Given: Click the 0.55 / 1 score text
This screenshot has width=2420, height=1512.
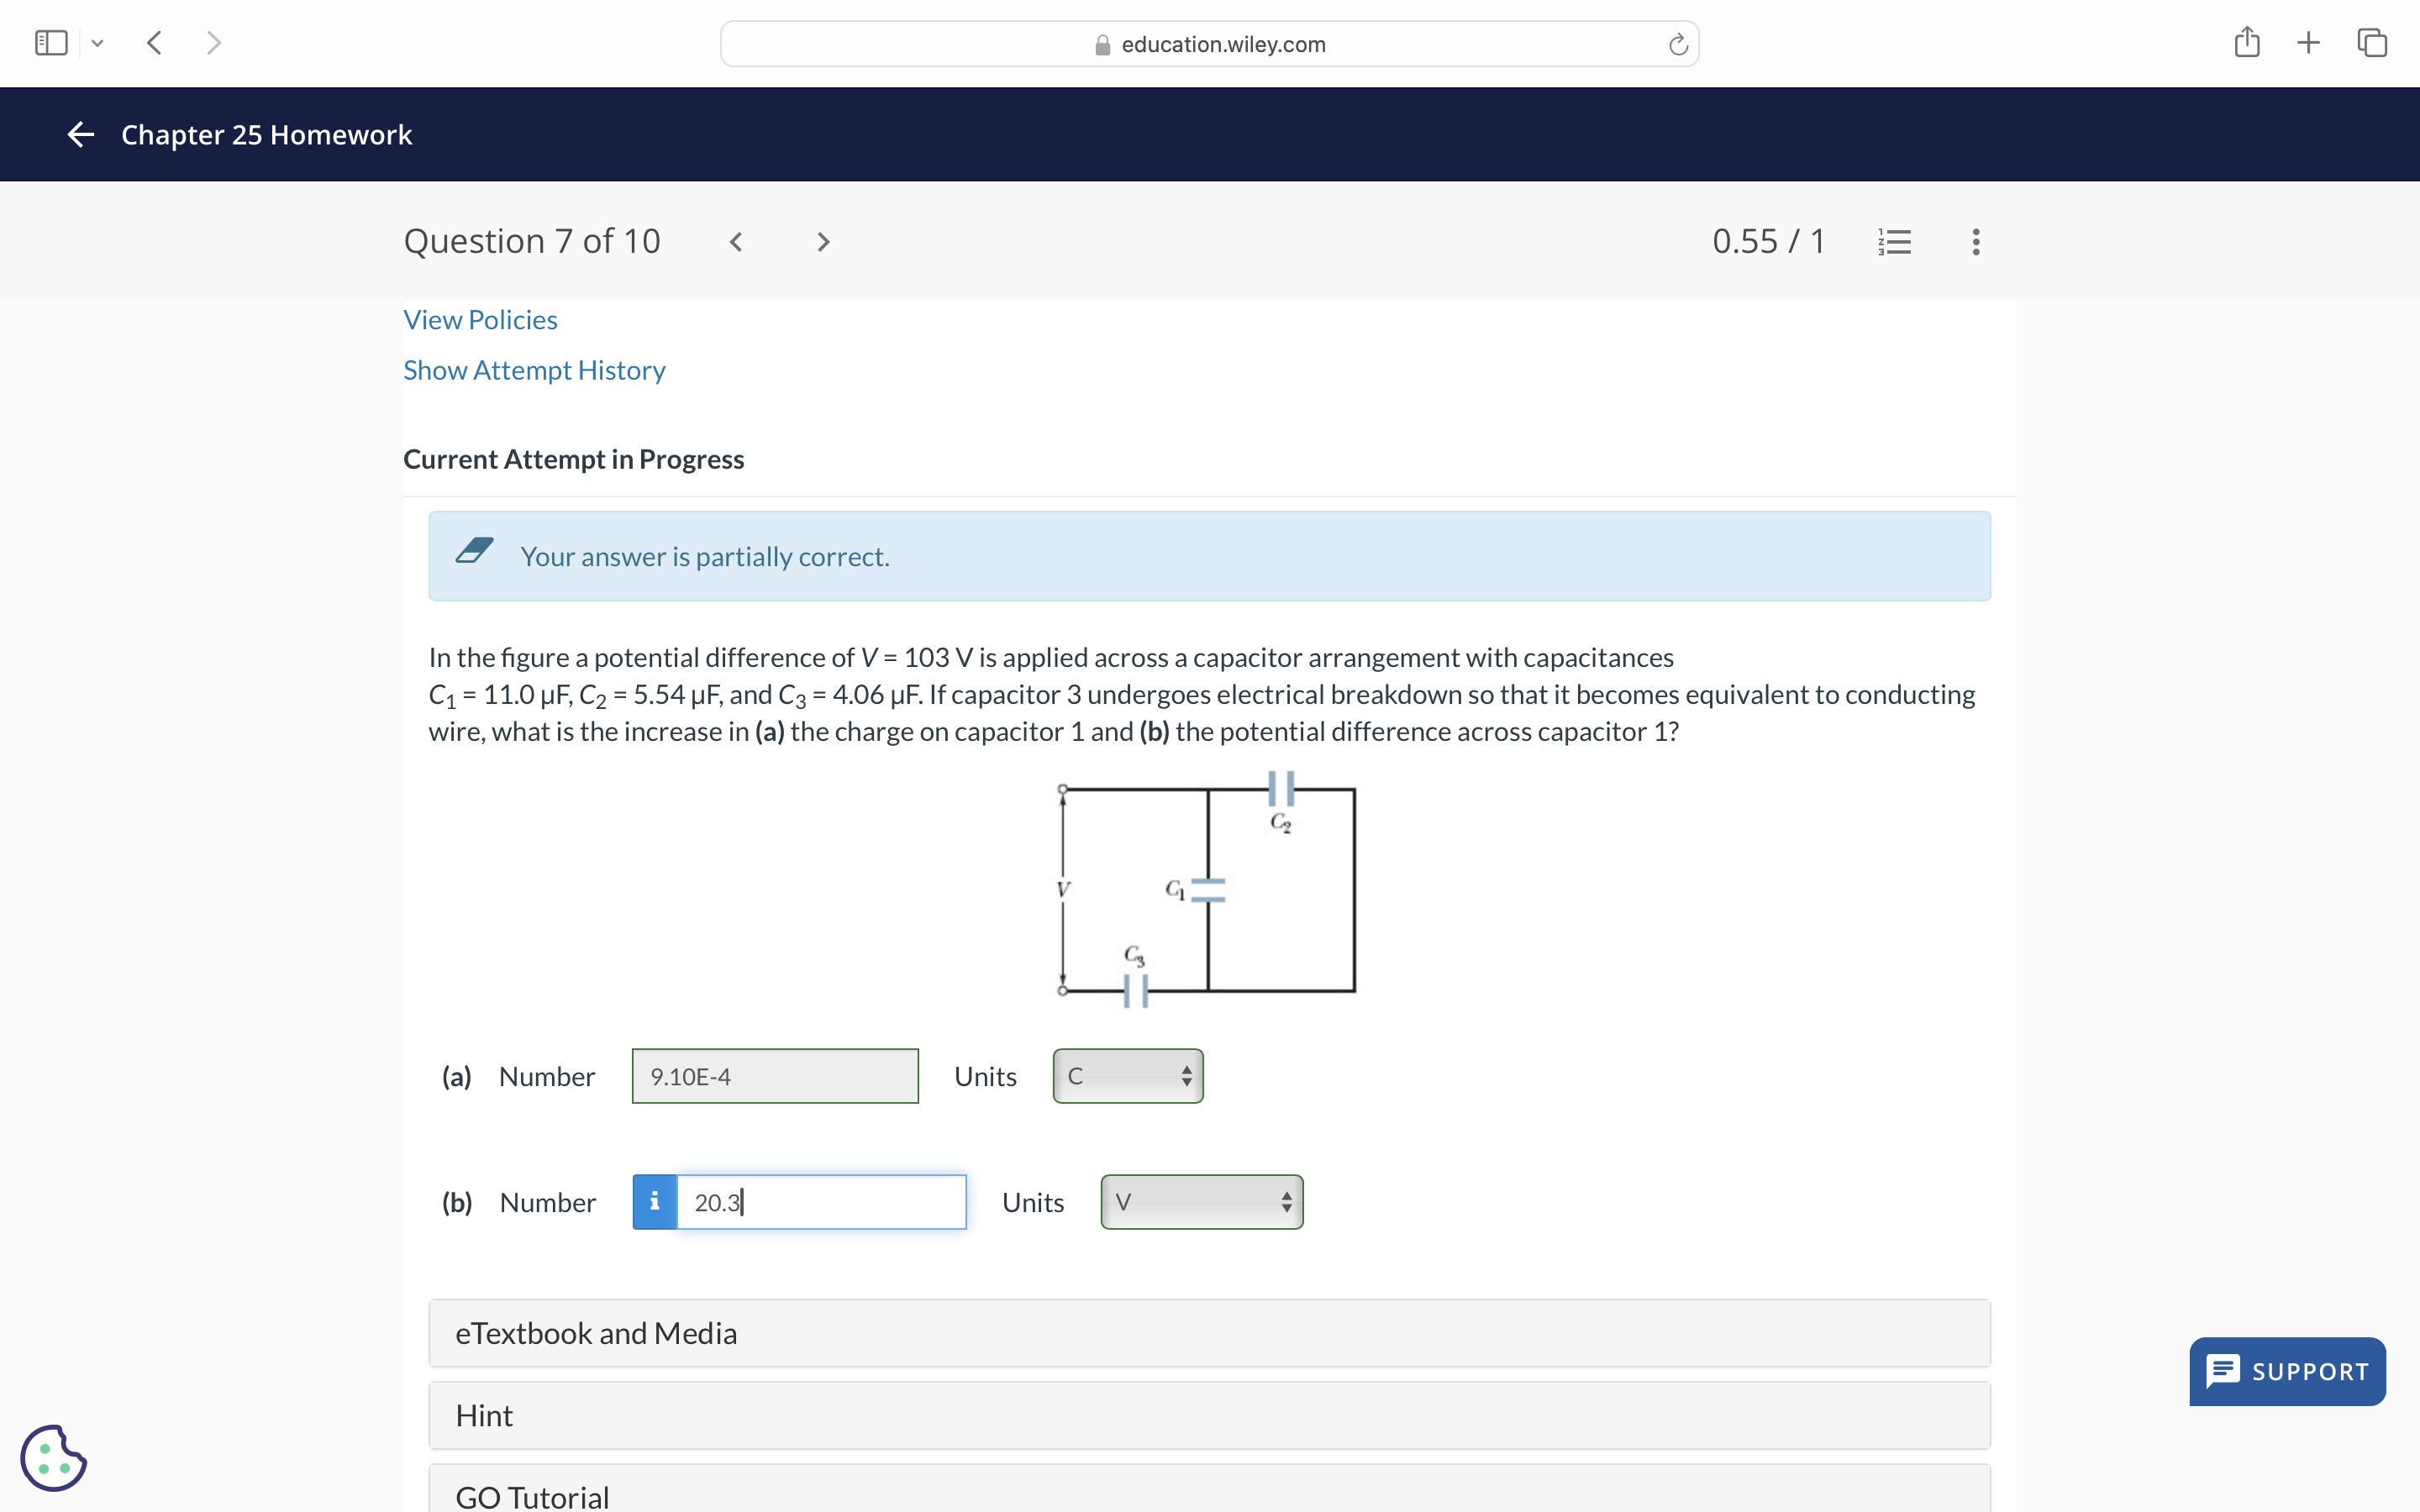Looking at the screenshot, I should 1768,241.
